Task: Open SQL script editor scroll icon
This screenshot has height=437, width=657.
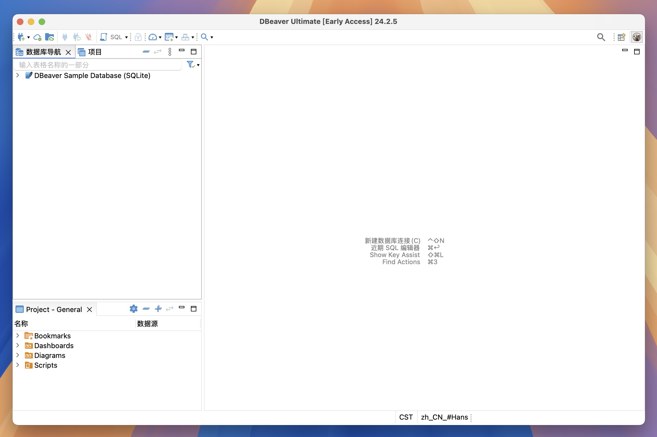Action: [x=103, y=37]
